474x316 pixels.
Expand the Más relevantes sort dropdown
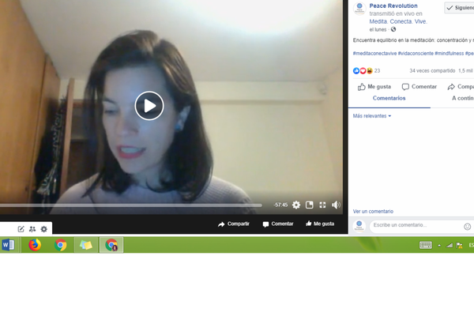[372, 116]
